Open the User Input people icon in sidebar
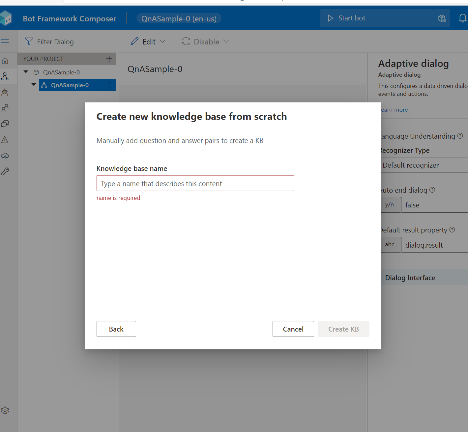468x432 pixels. (x=5, y=108)
